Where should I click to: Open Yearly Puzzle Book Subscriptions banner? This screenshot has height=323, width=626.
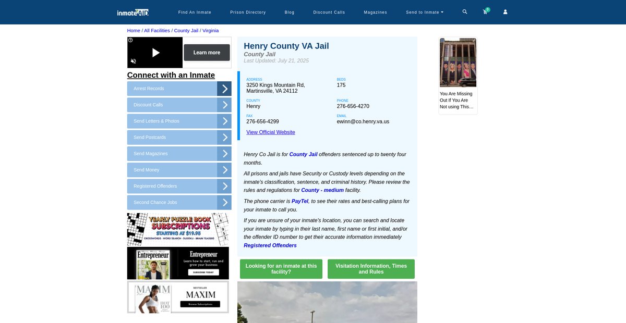[x=178, y=229]
